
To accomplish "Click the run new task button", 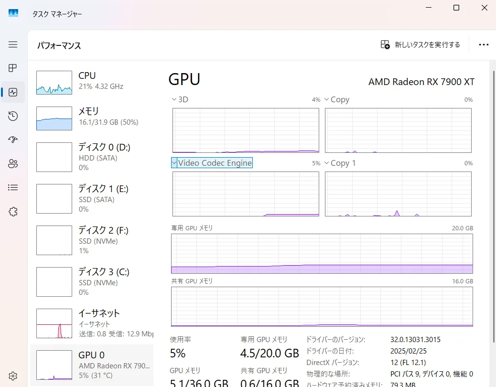I will pyautogui.click(x=420, y=44).
